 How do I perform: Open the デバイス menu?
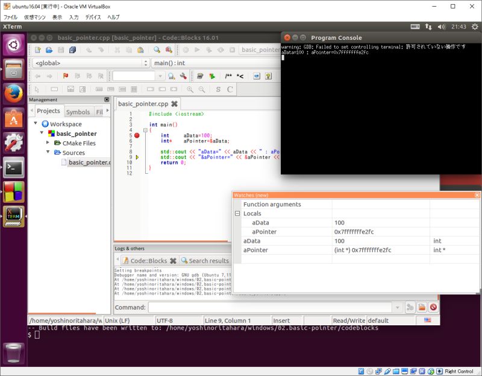point(93,17)
